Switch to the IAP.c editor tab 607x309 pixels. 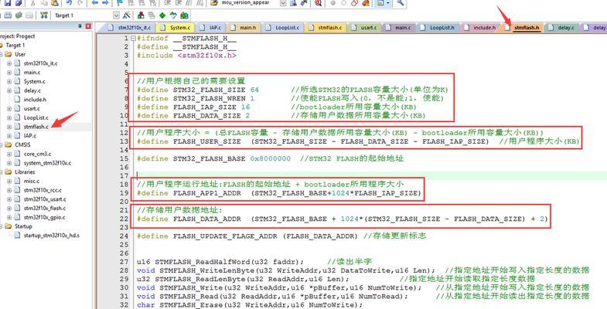(x=210, y=28)
